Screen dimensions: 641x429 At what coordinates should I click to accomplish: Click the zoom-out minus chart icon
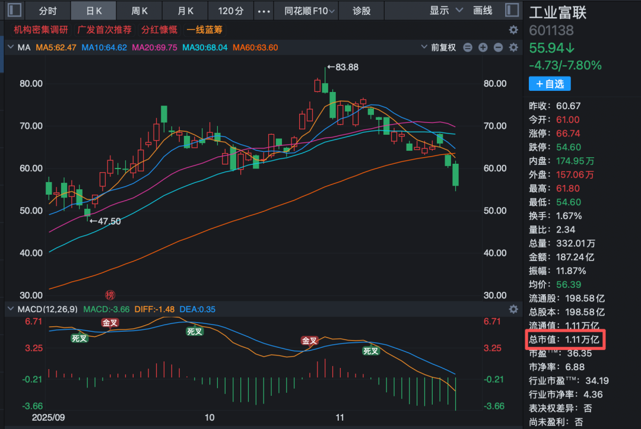[x=468, y=47]
